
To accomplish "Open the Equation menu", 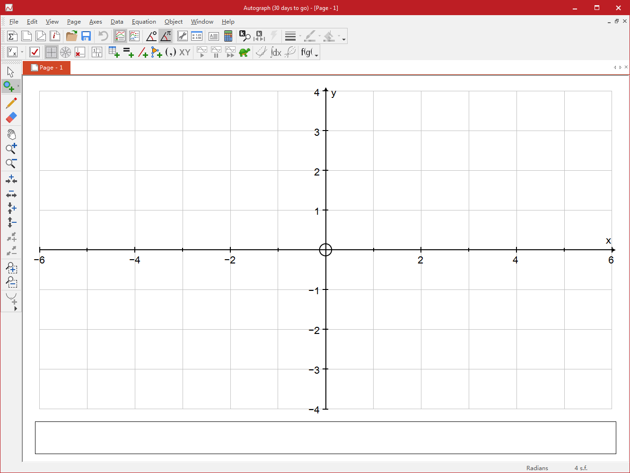I will click(x=144, y=22).
